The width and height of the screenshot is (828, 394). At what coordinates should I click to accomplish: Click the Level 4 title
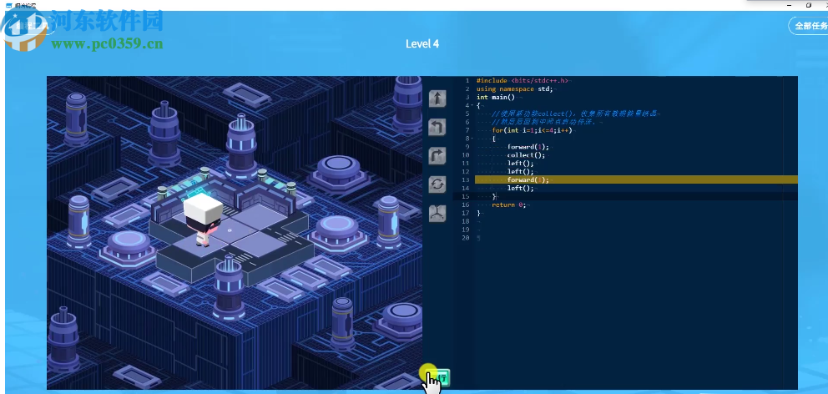[x=422, y=44]
